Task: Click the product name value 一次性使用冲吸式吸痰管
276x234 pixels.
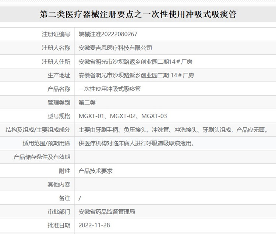Action: click(x=110, y=89)
